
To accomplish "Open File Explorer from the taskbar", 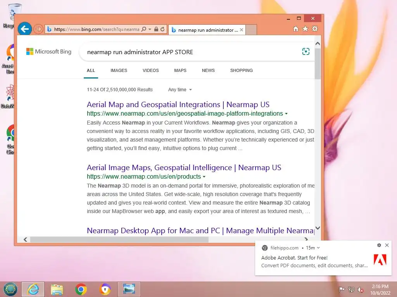I will tap(57, 289).
